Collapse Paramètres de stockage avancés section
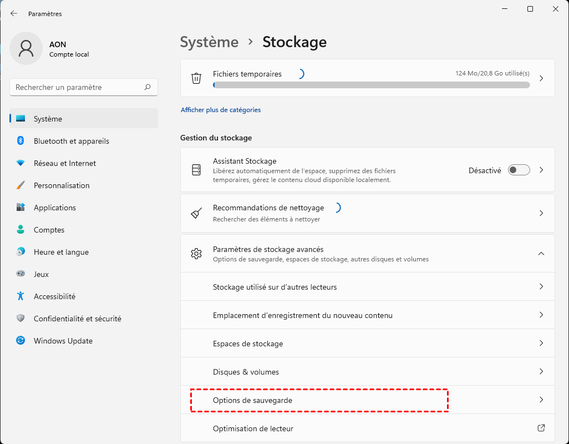569x444 pixels. coord(541,254)
